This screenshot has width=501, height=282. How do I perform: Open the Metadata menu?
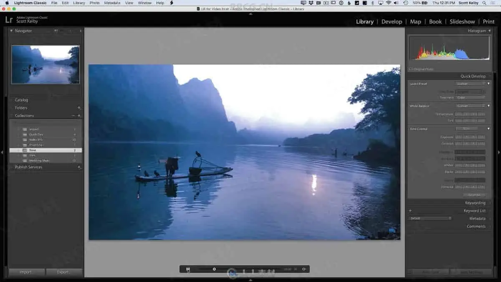click(112, 3)
